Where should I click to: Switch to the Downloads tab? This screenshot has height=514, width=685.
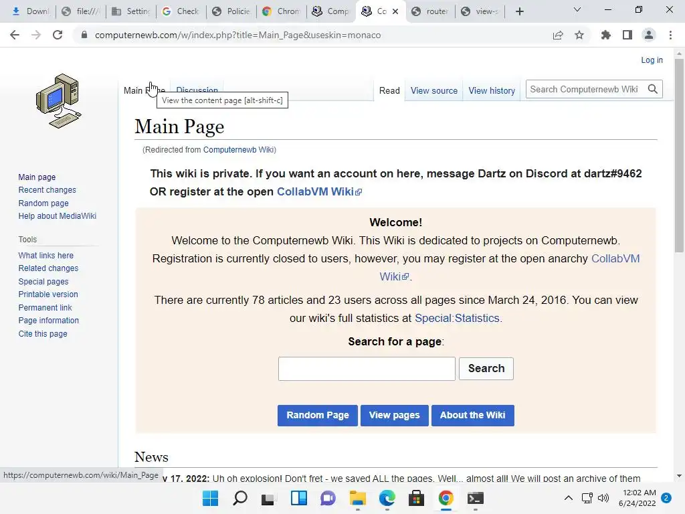pos(31,11)
